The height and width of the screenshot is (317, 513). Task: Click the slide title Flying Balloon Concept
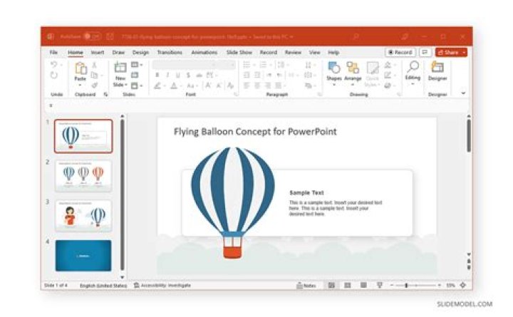pos(255,132)
